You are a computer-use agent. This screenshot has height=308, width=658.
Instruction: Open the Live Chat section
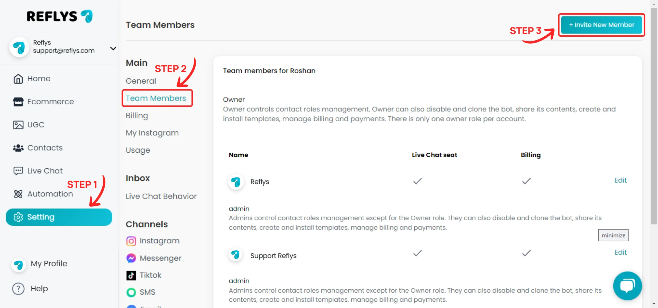[45, 171]
